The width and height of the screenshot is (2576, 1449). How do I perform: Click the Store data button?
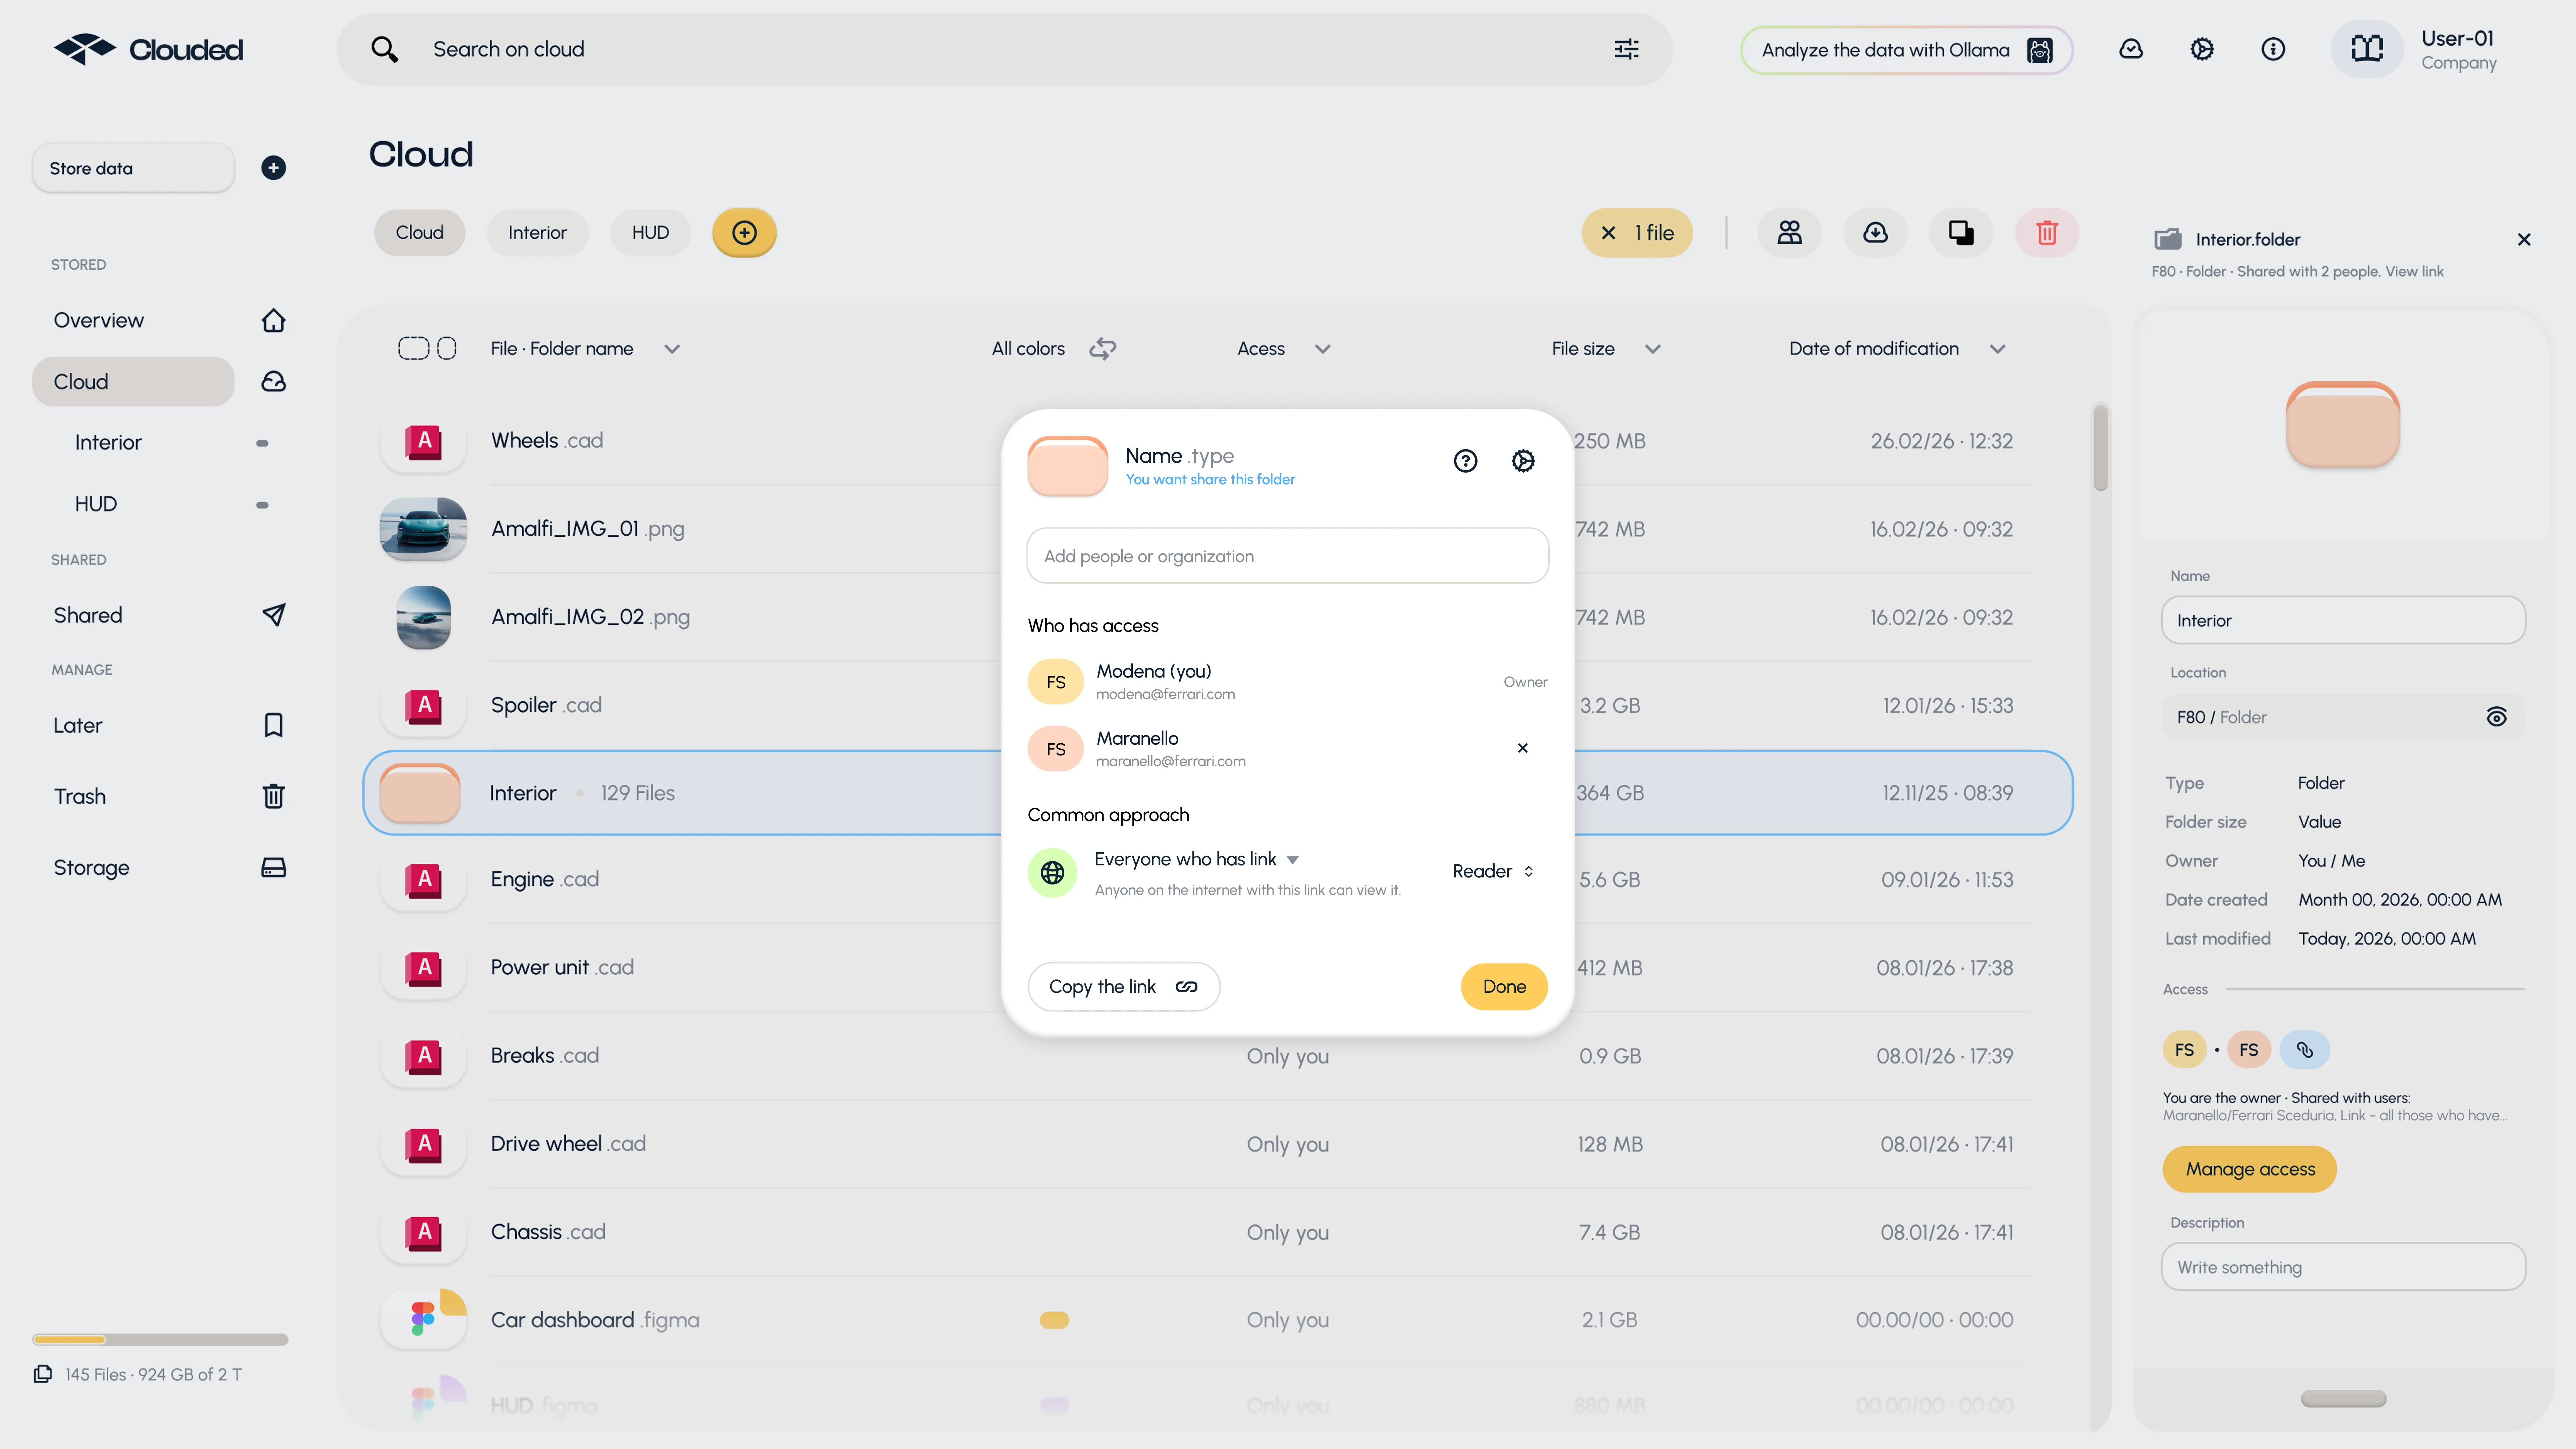[x=133, y=168]
